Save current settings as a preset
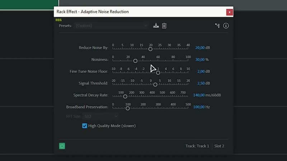287x161 pixels. (x=156, y=25)
